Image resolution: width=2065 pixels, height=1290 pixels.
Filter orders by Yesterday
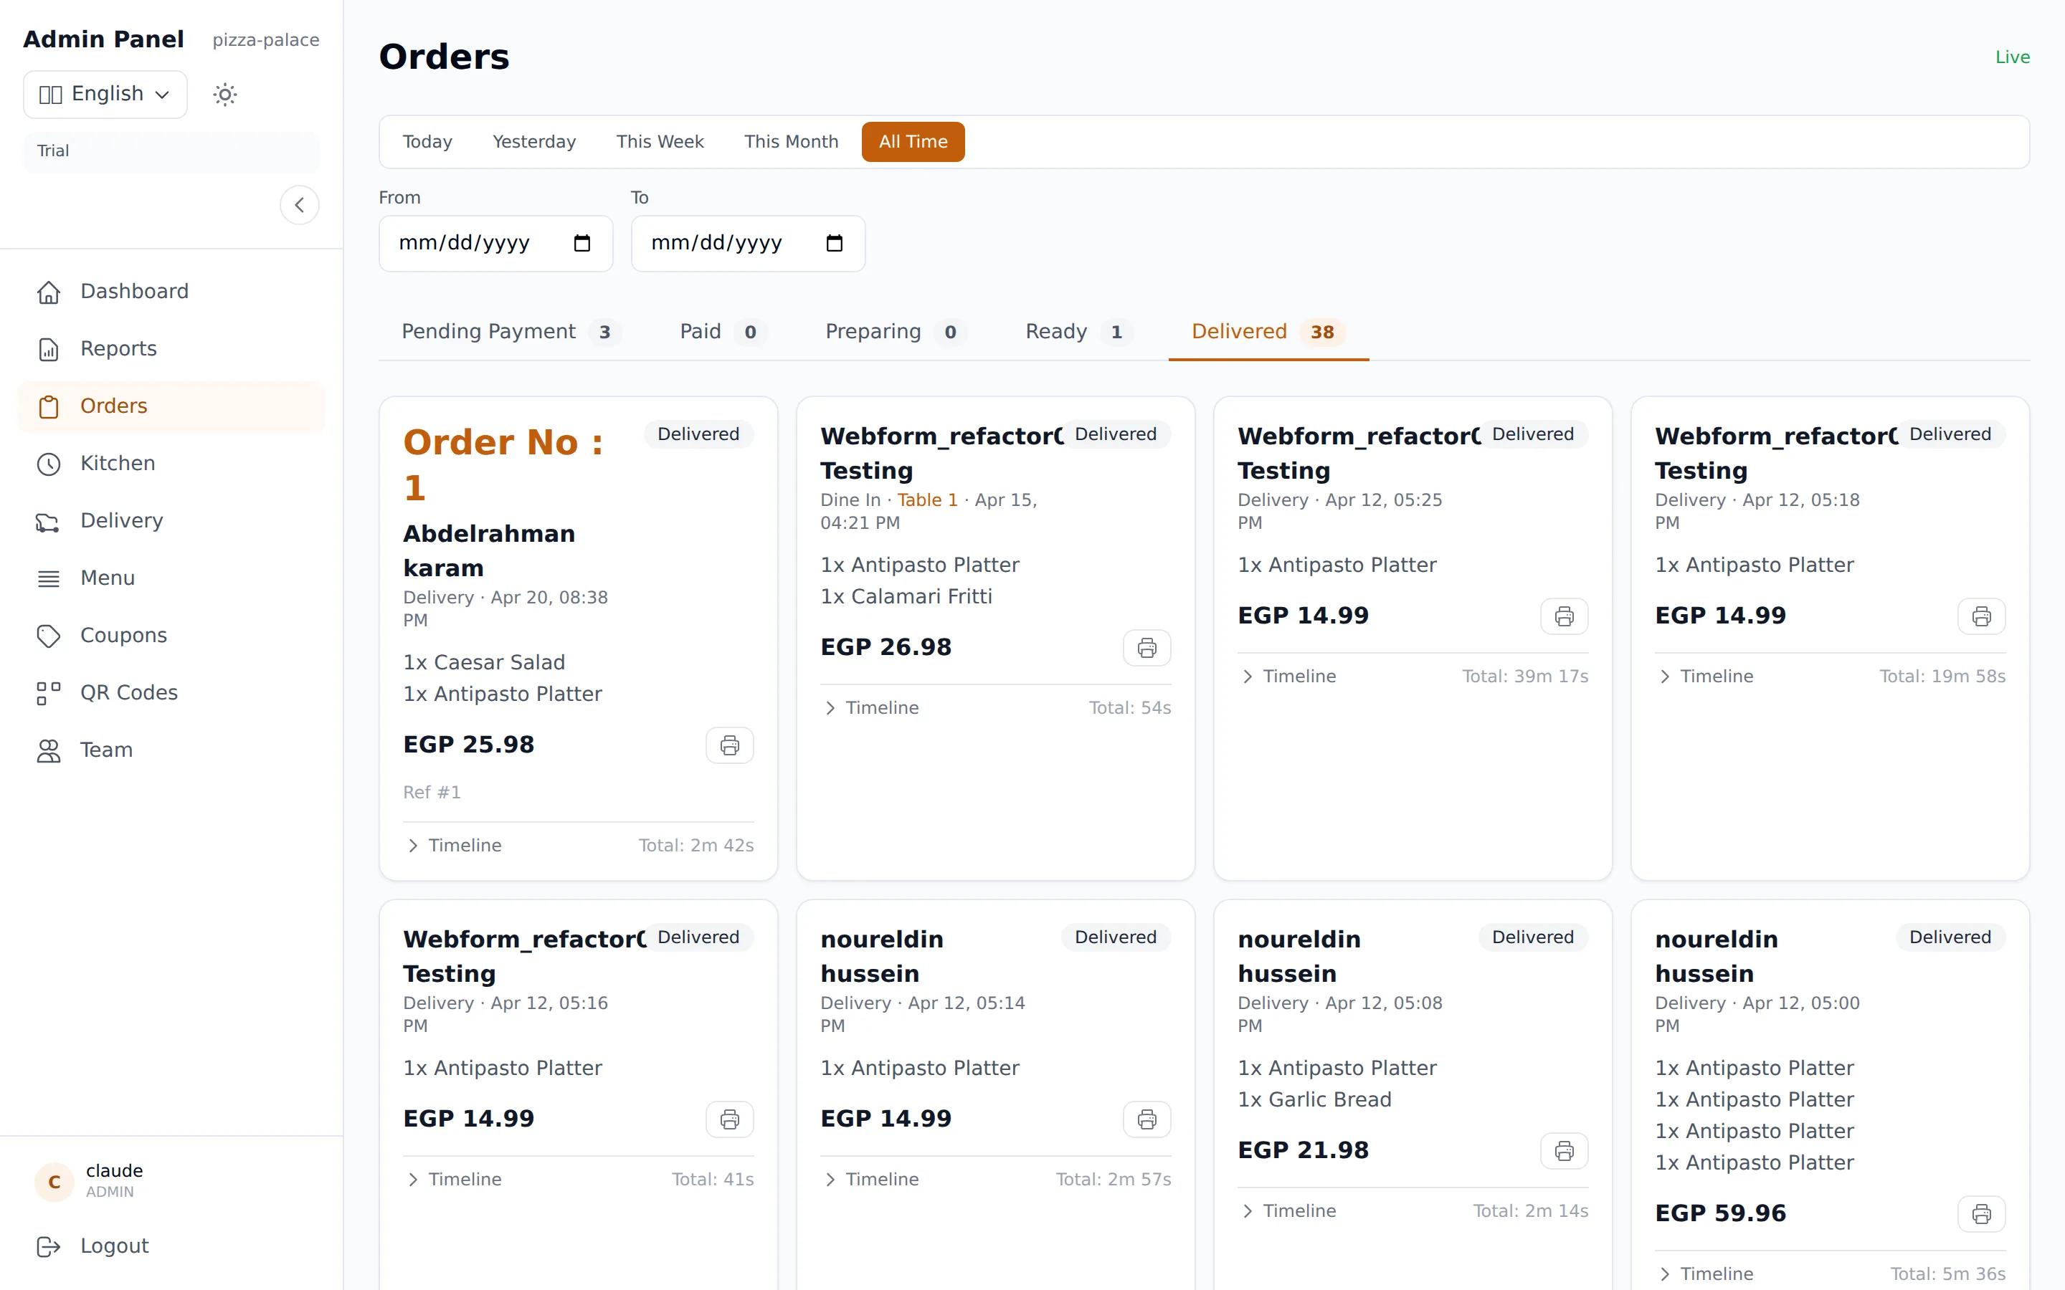534,142
